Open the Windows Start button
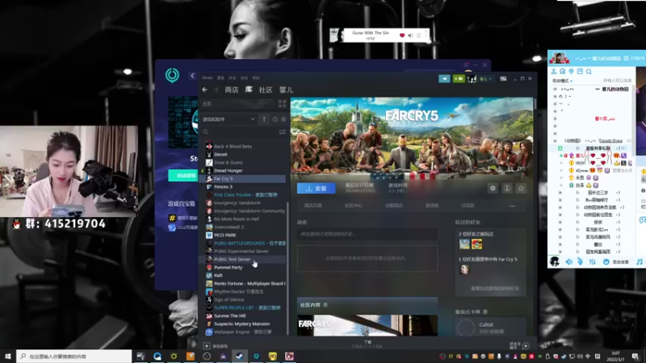 click(x=8, y=356)
